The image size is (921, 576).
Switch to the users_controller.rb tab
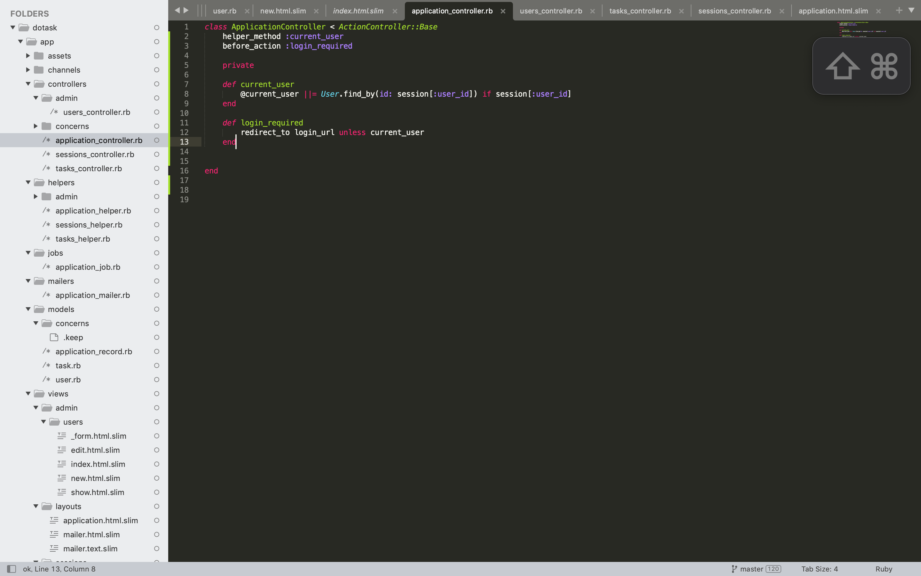[x=550, y=11]
